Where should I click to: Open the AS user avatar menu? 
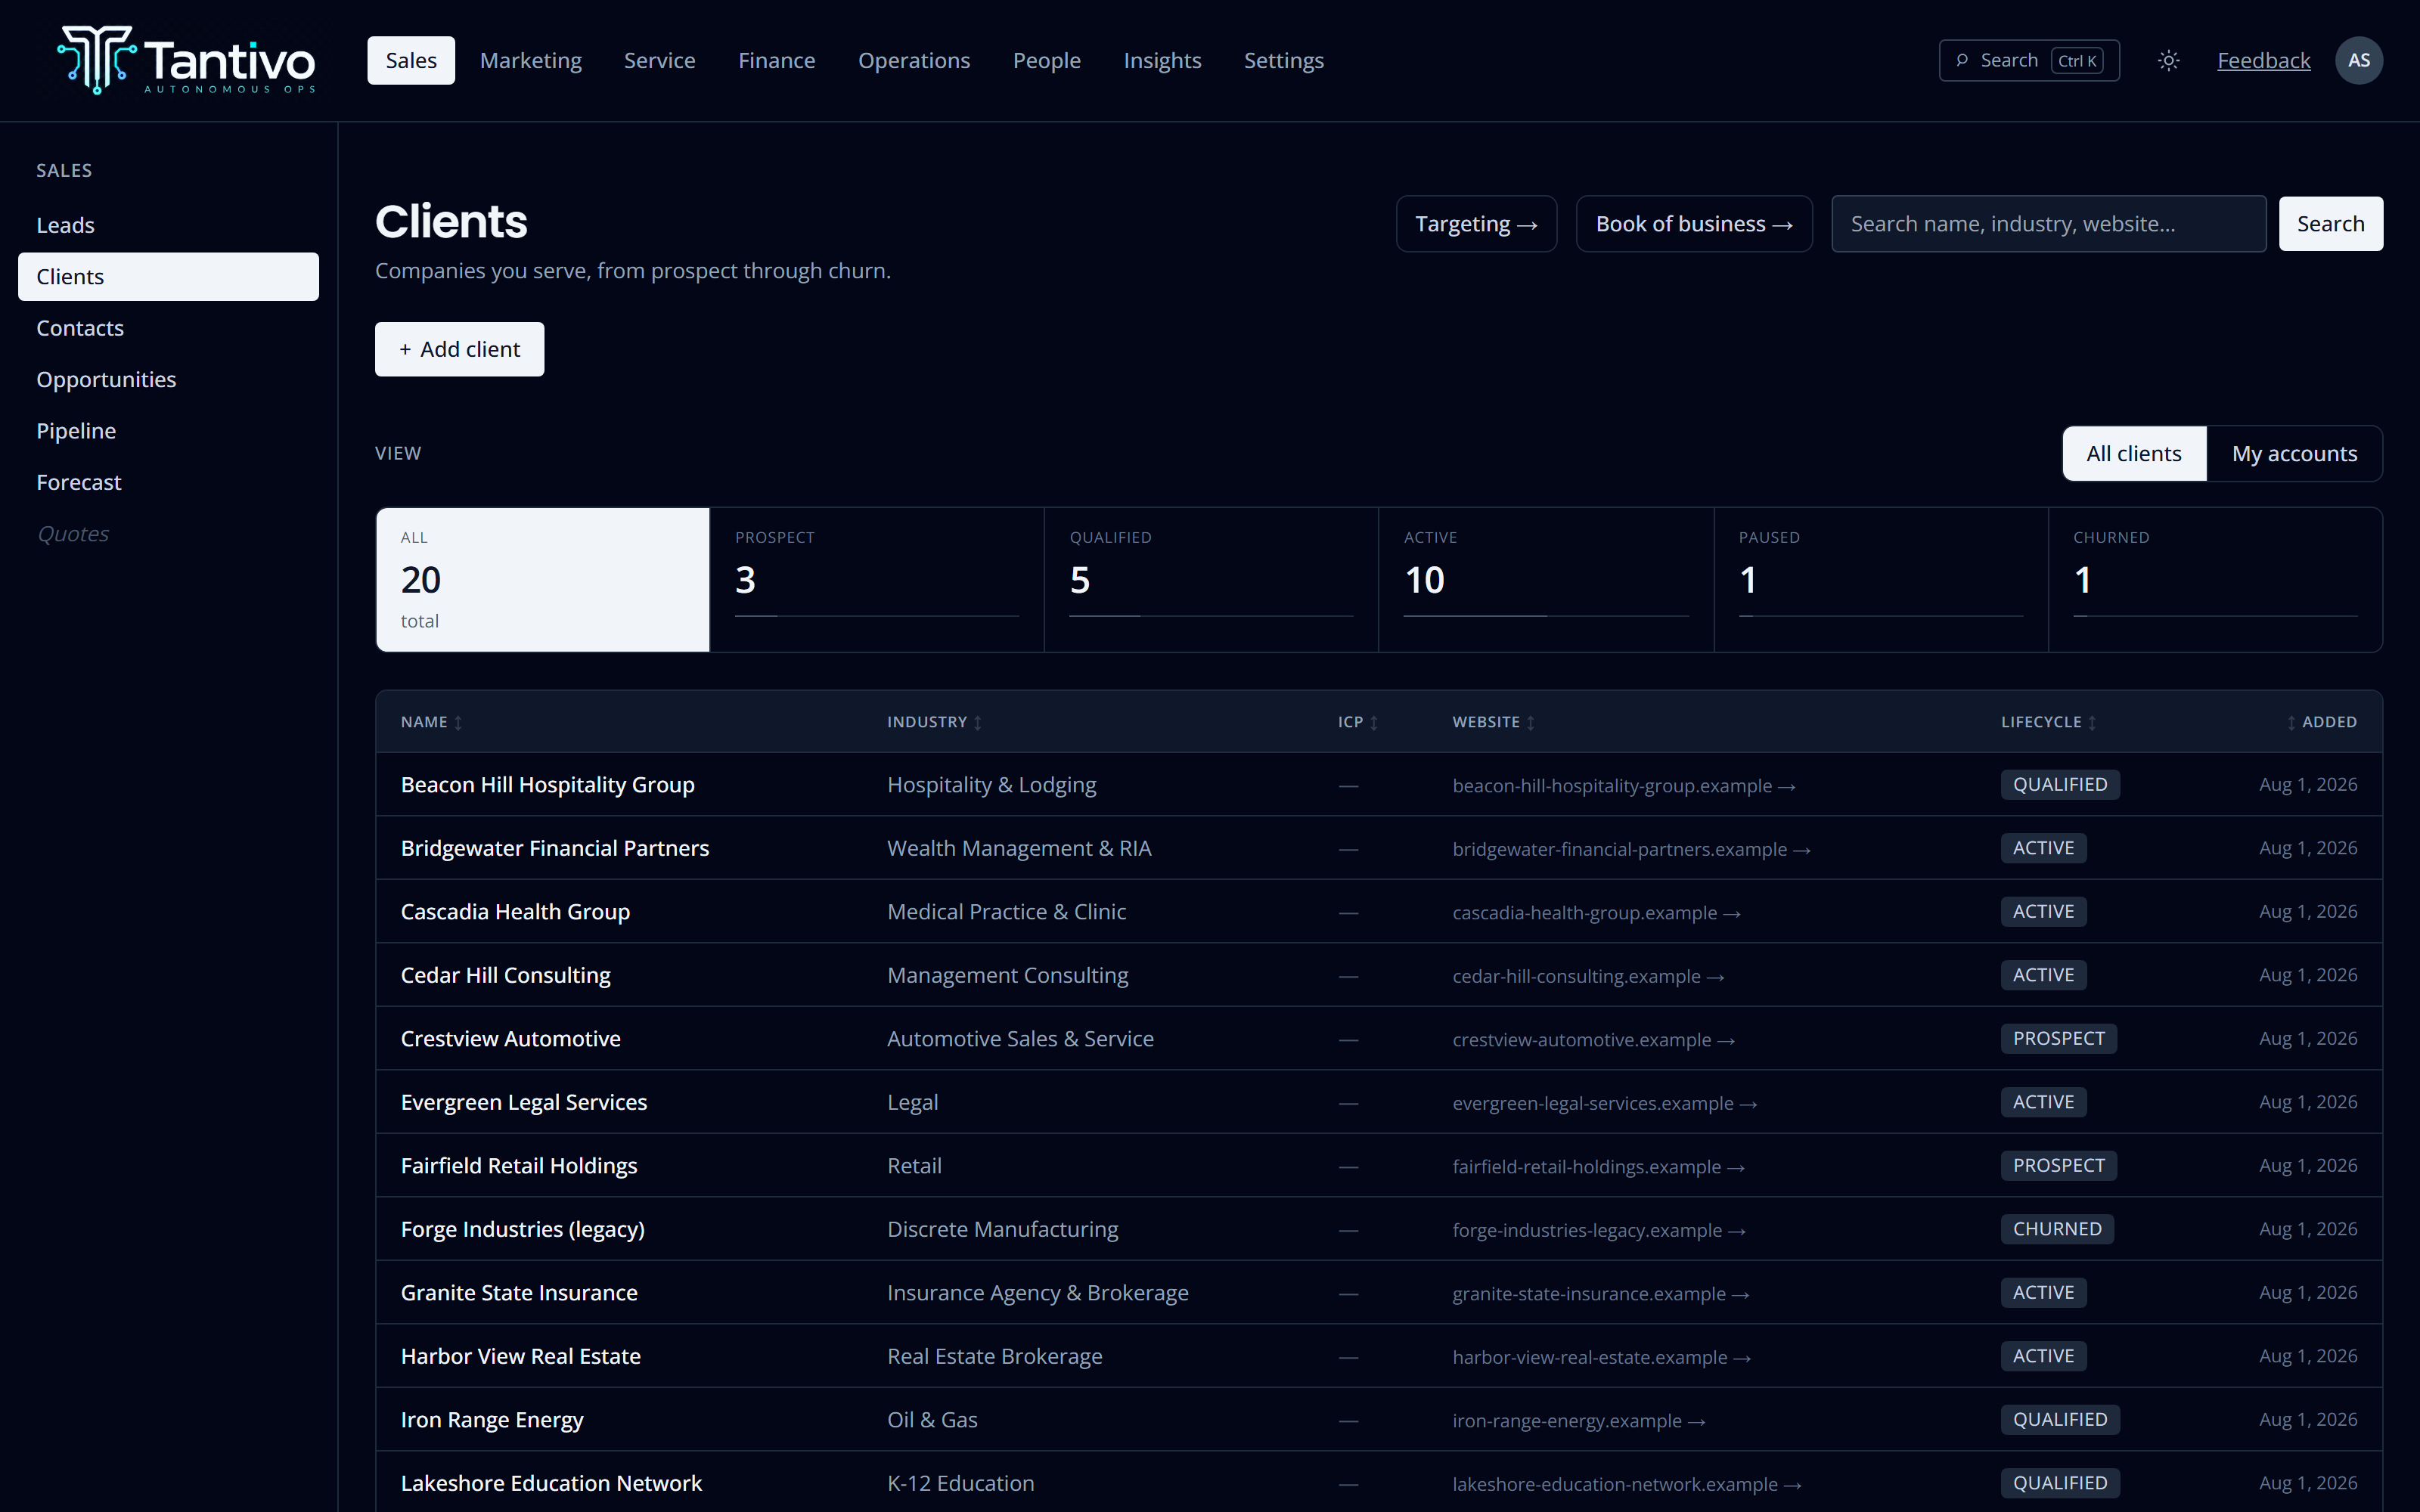click(x=2358, y=60)
